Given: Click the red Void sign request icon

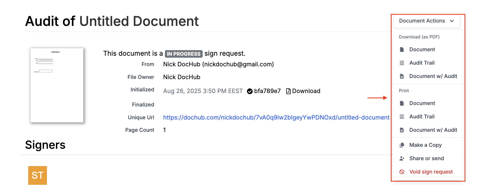Looking at the screenshot, I should tap(402, 172).
